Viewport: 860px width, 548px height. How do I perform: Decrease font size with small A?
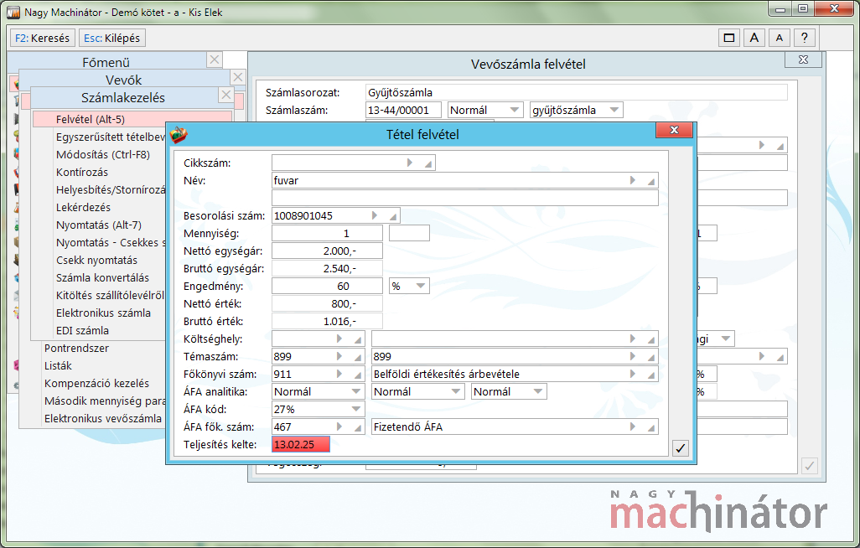click(x=780, y=38)
